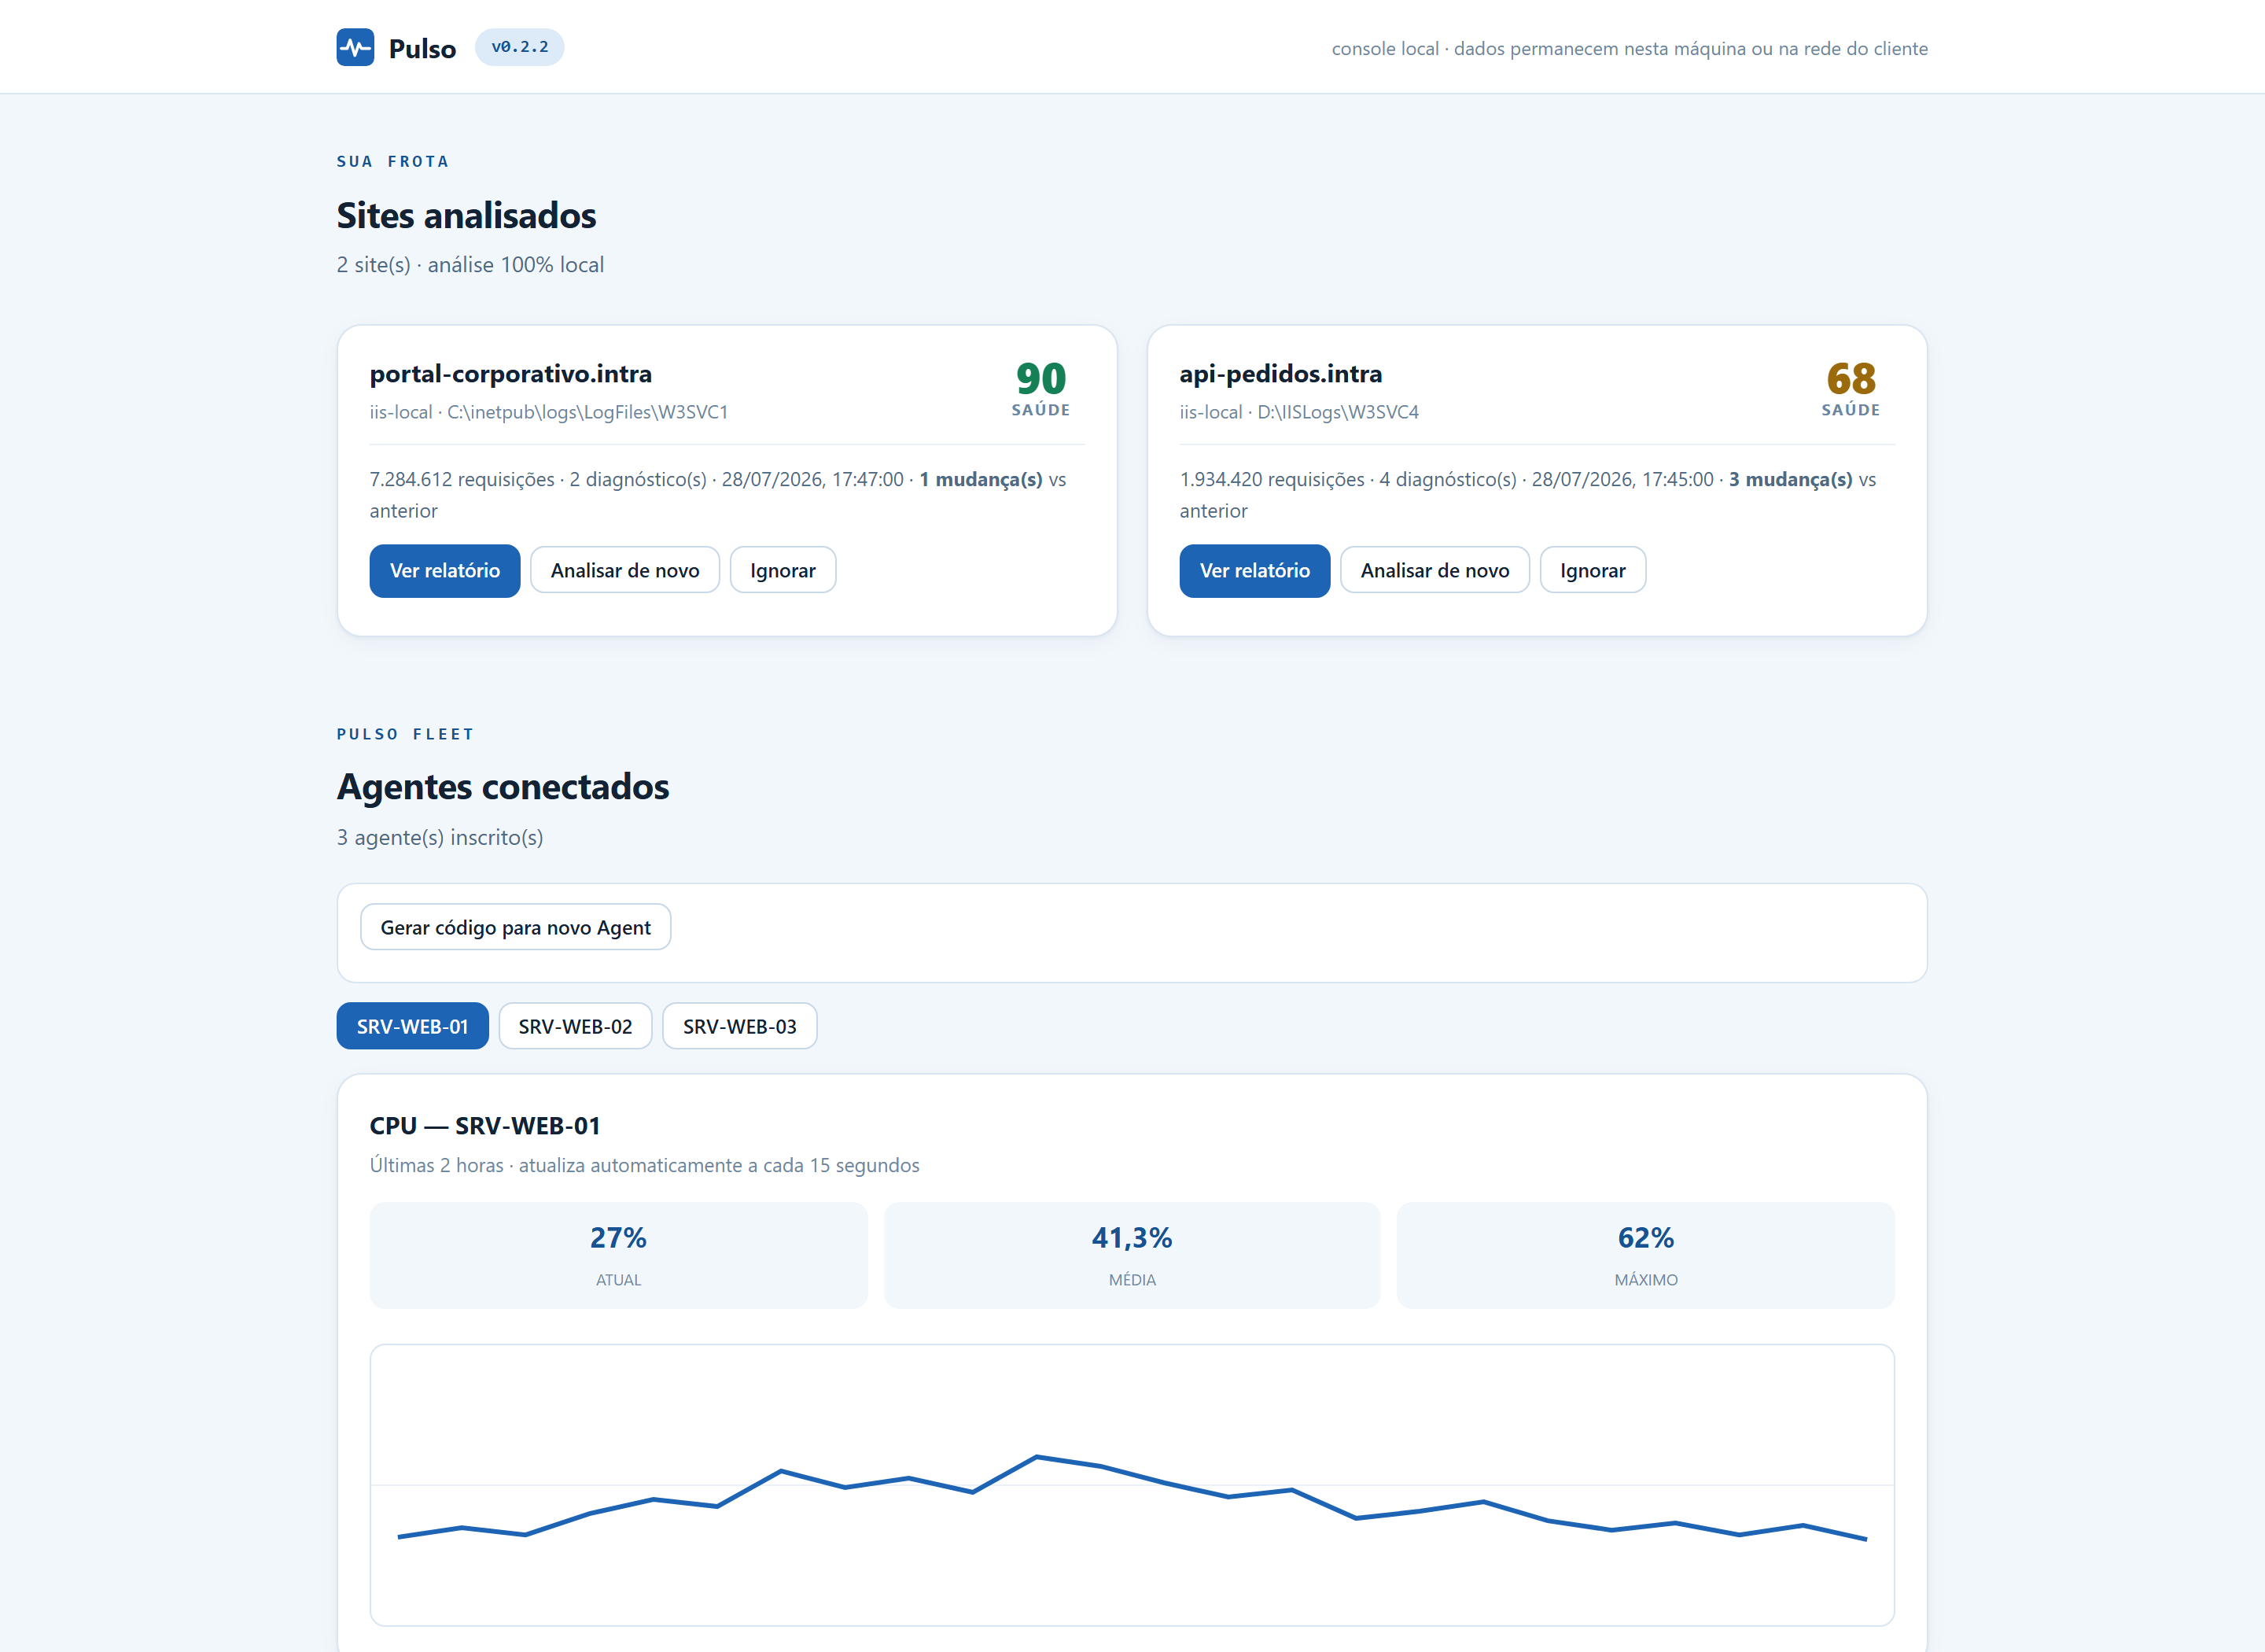Image resolution: width=2265 pixels, height=1652 pixels.
Task: Click '3 agente(s) inscrito(s)' text
Action: (440, 837)
